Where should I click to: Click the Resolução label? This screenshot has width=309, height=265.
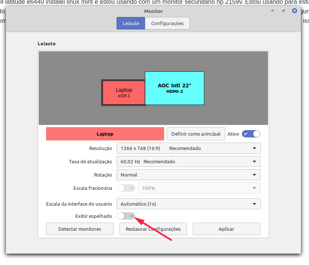pos(101,149)
